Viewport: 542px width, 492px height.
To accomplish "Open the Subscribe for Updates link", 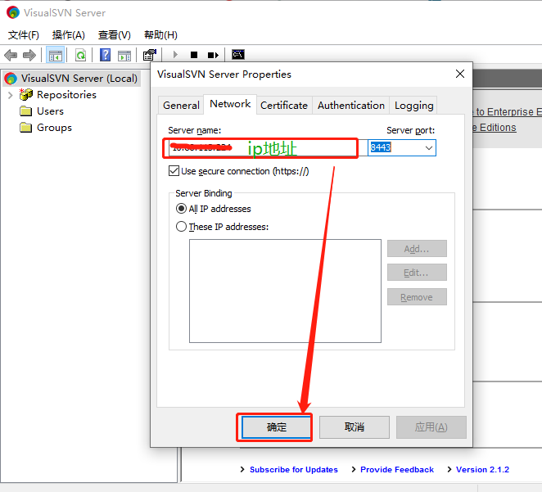I will [x=293, y=470].
